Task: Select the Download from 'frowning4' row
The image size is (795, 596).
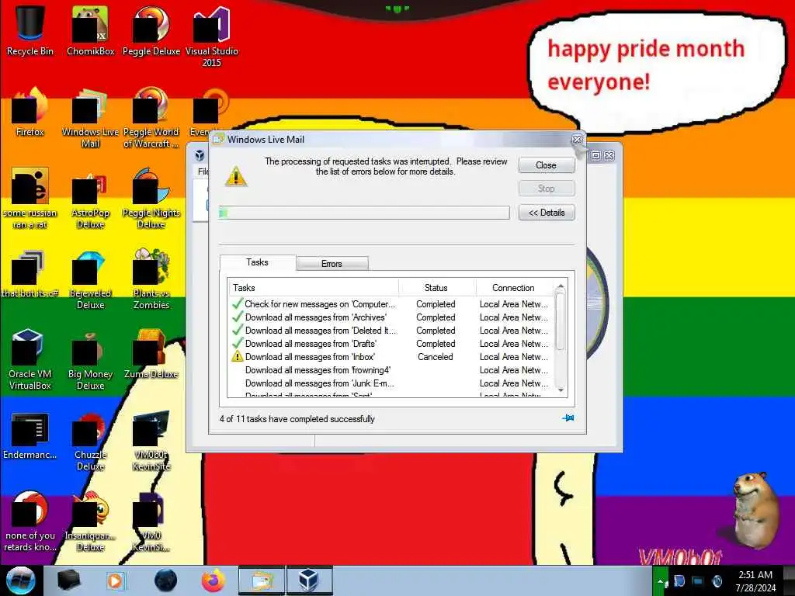Action: 391,370
